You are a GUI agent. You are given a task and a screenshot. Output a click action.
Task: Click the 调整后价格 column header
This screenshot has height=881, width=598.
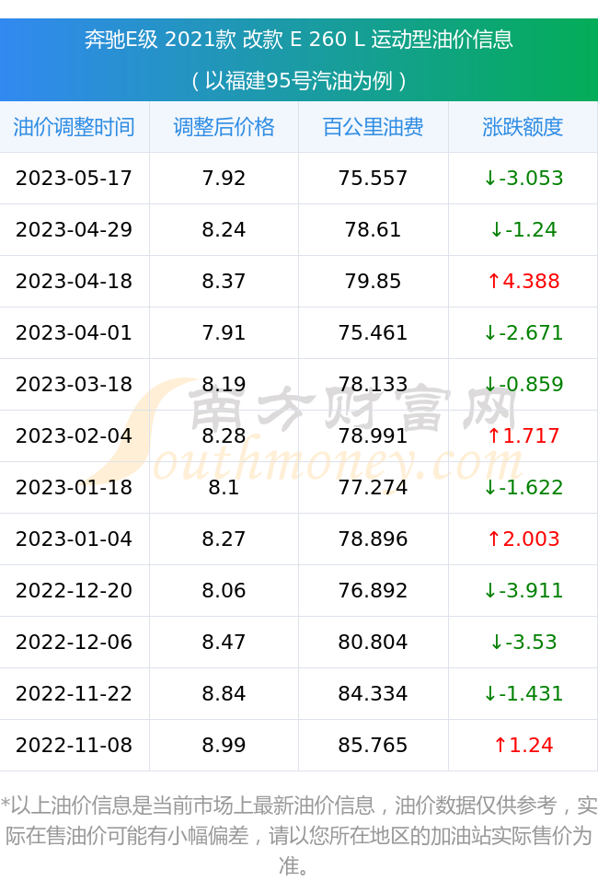(x=224, y=127)
